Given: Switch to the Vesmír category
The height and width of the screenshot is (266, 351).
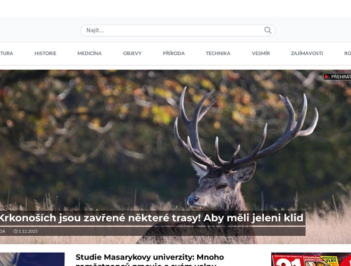Looking at the screenshot, I should click(261, 53).
